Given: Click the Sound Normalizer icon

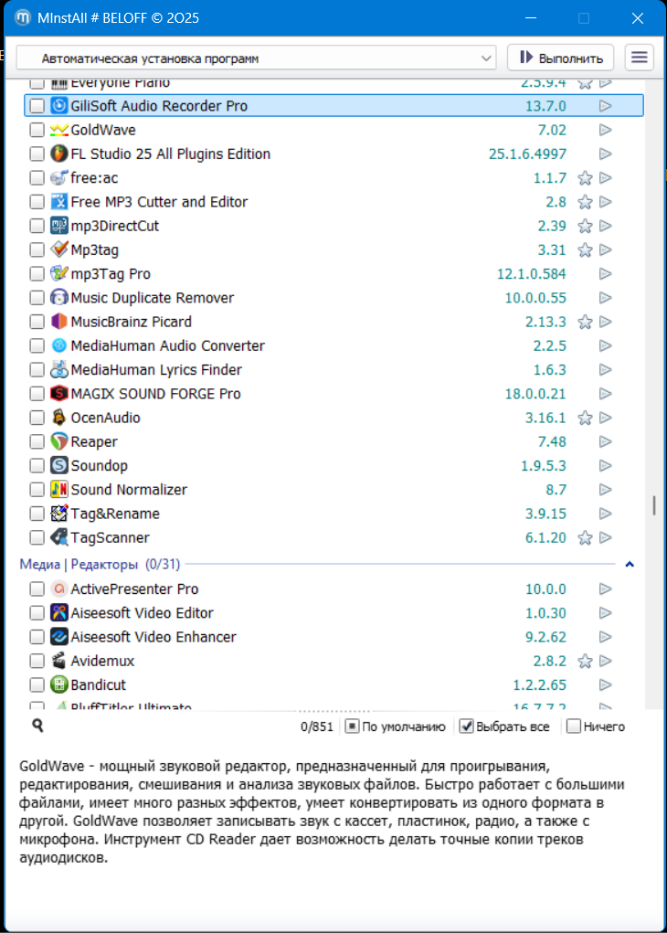Looking at the screenshot, I should (59, 490).
